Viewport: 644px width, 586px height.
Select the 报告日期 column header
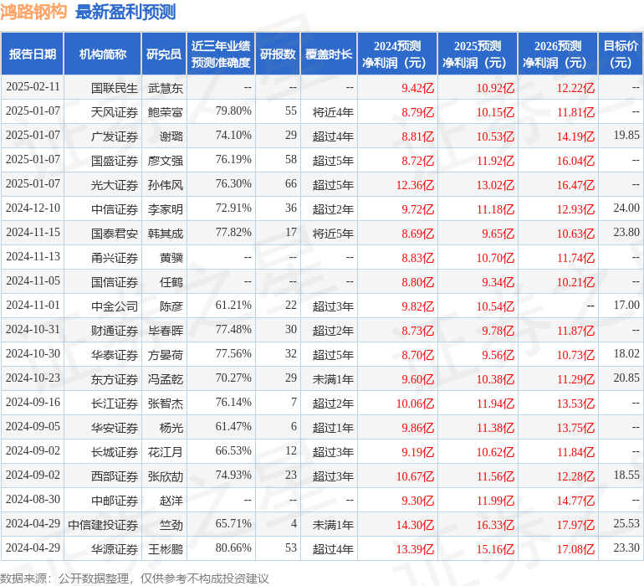click(33, 54)
